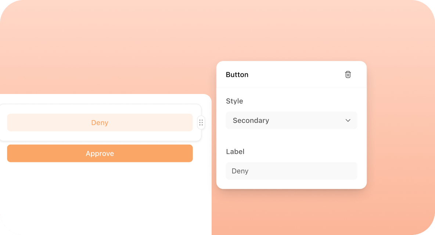Click the "Deny" text on the canvas button

point(100,123)
